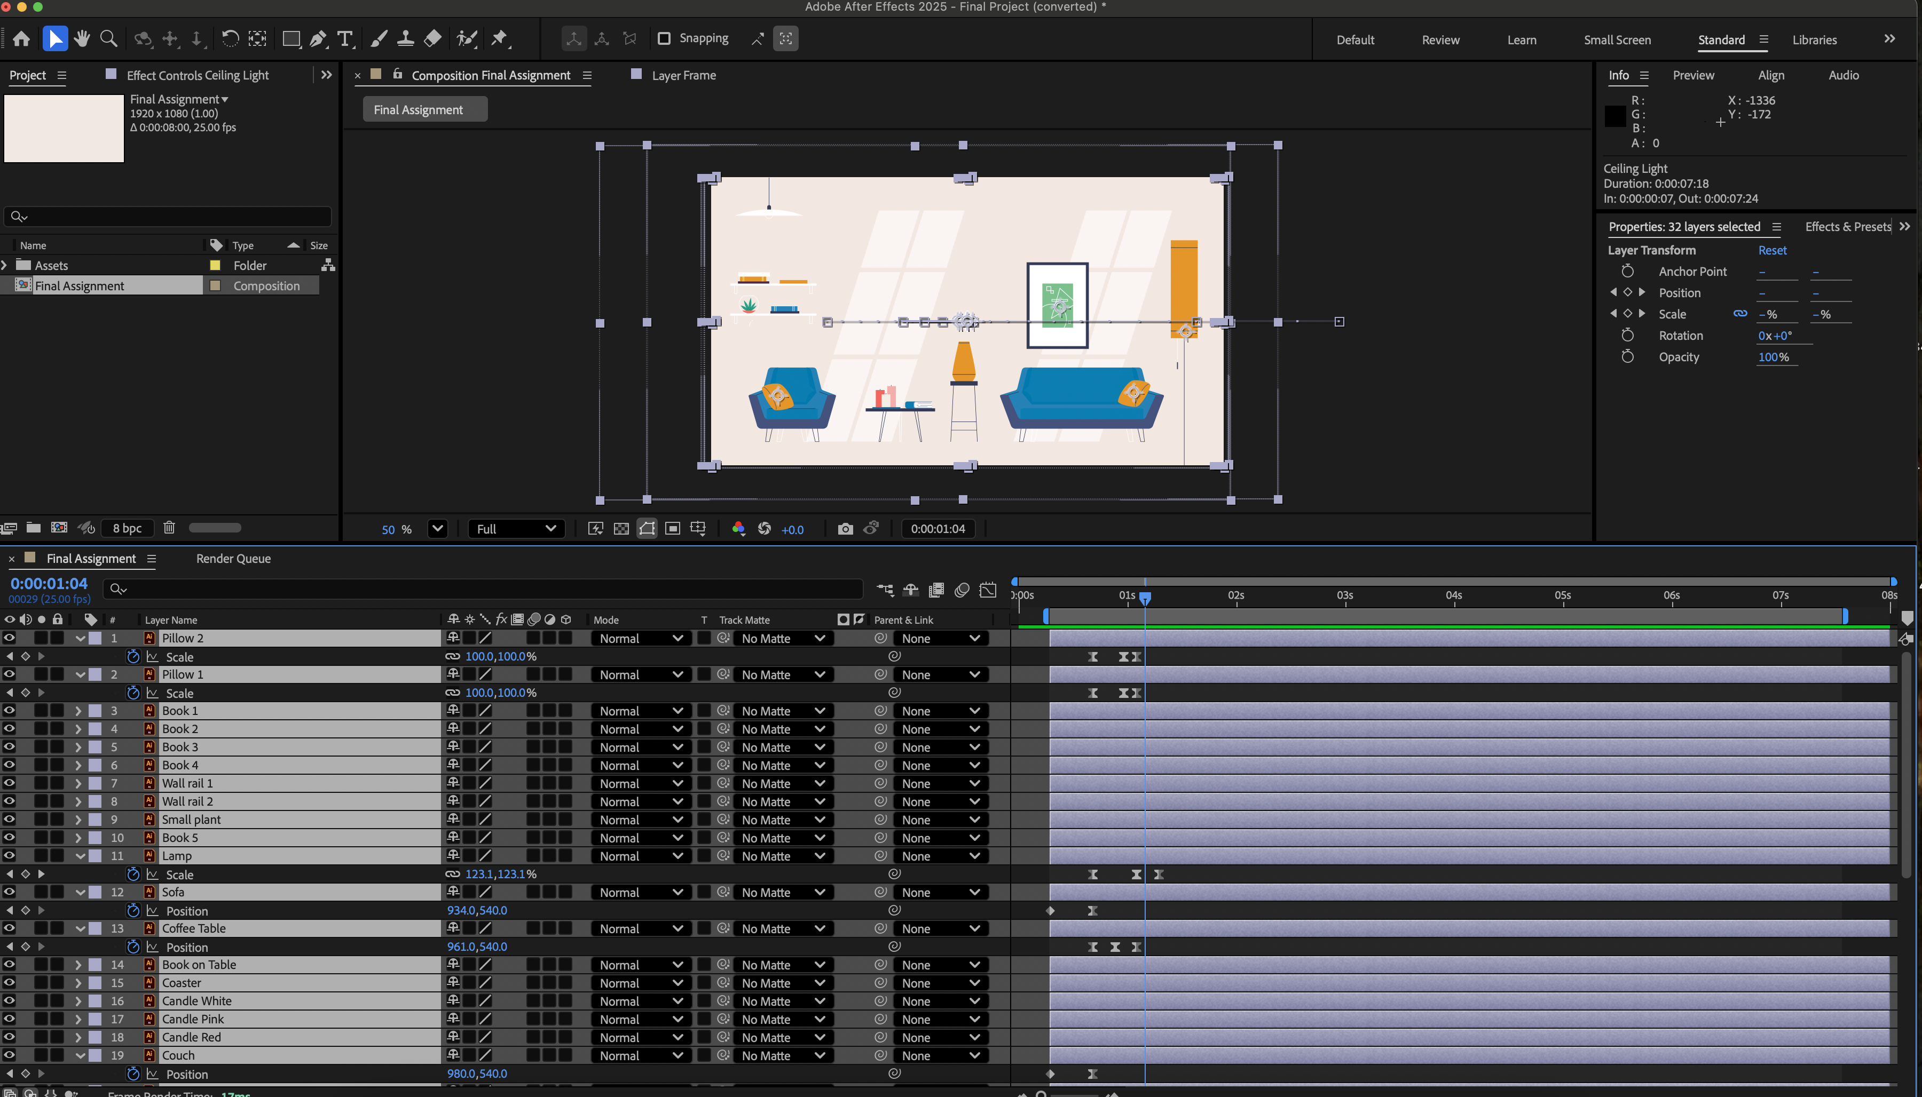Hide the Pillow 2 layer eye
This screenshot has width=1922, height=1097.
(9, 638)
